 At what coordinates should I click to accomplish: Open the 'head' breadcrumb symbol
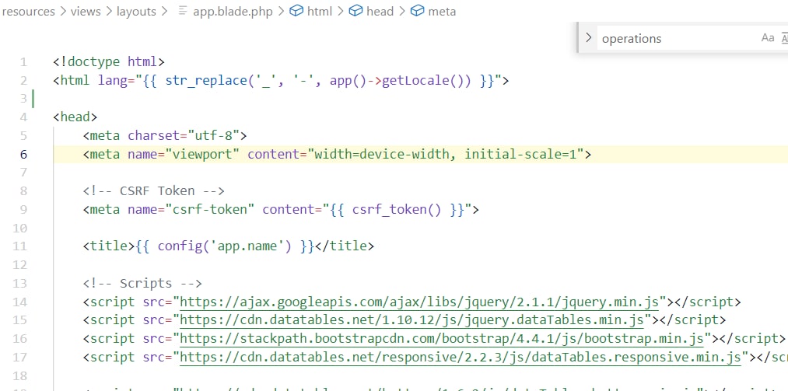[380, 12]
